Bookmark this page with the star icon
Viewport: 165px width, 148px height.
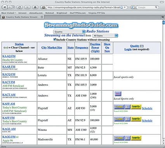[x=122, y=7]
